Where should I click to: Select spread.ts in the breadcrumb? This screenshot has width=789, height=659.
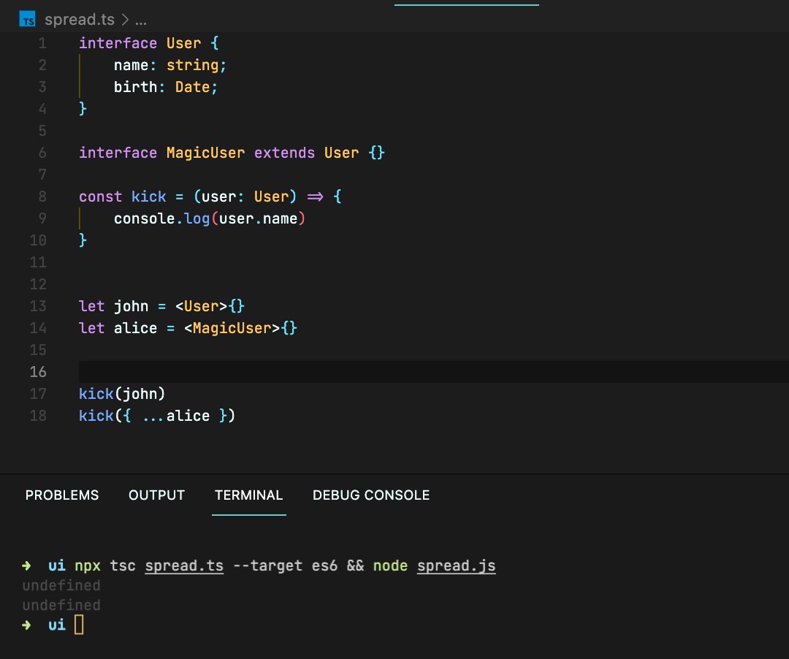80,20
